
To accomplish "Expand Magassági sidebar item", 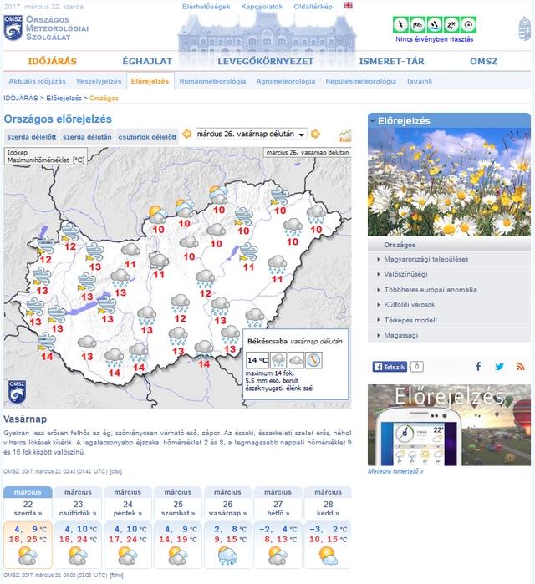I will (x=449, y=335).
